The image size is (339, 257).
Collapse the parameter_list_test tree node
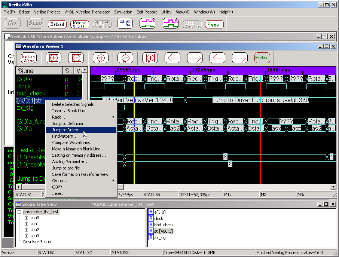click(20, 212)
